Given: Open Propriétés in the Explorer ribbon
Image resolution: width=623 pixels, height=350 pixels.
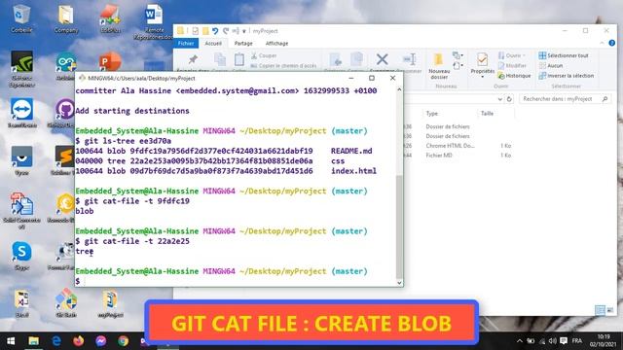Looking at the screenshot, I should 483,64.
